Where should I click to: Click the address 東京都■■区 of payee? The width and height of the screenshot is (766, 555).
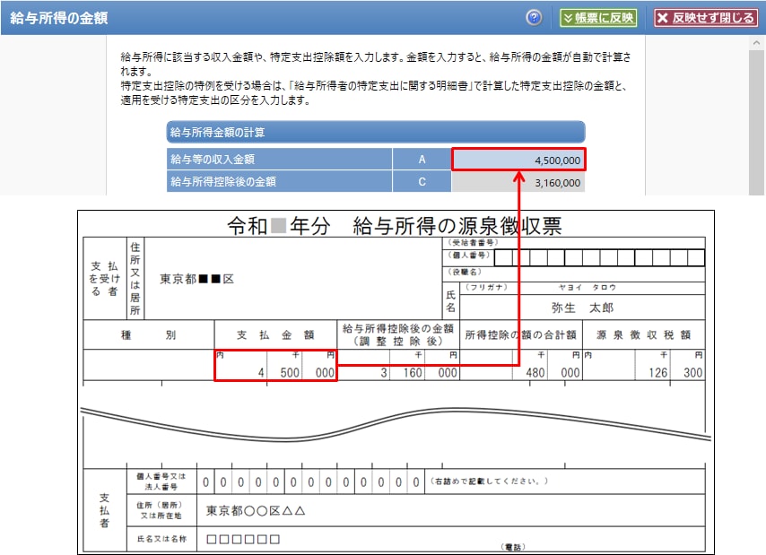point(196,279)
